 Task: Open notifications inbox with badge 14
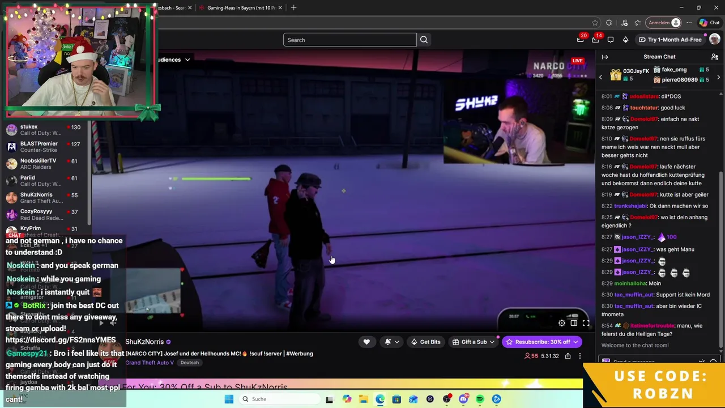(x=595, y=40)
